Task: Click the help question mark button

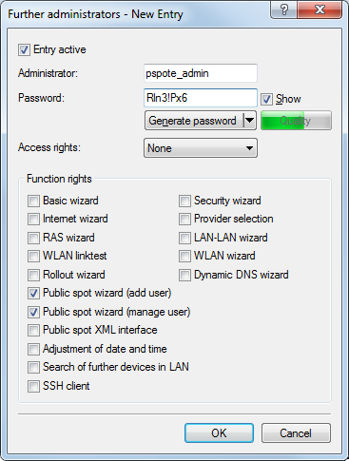Action: pyautogui.click(x=284, y=10)
